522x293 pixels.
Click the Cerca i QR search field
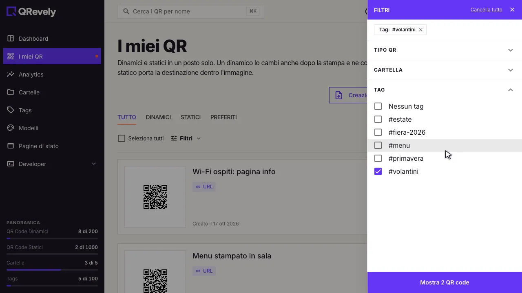pyautogui.click(x=191, y=11)
